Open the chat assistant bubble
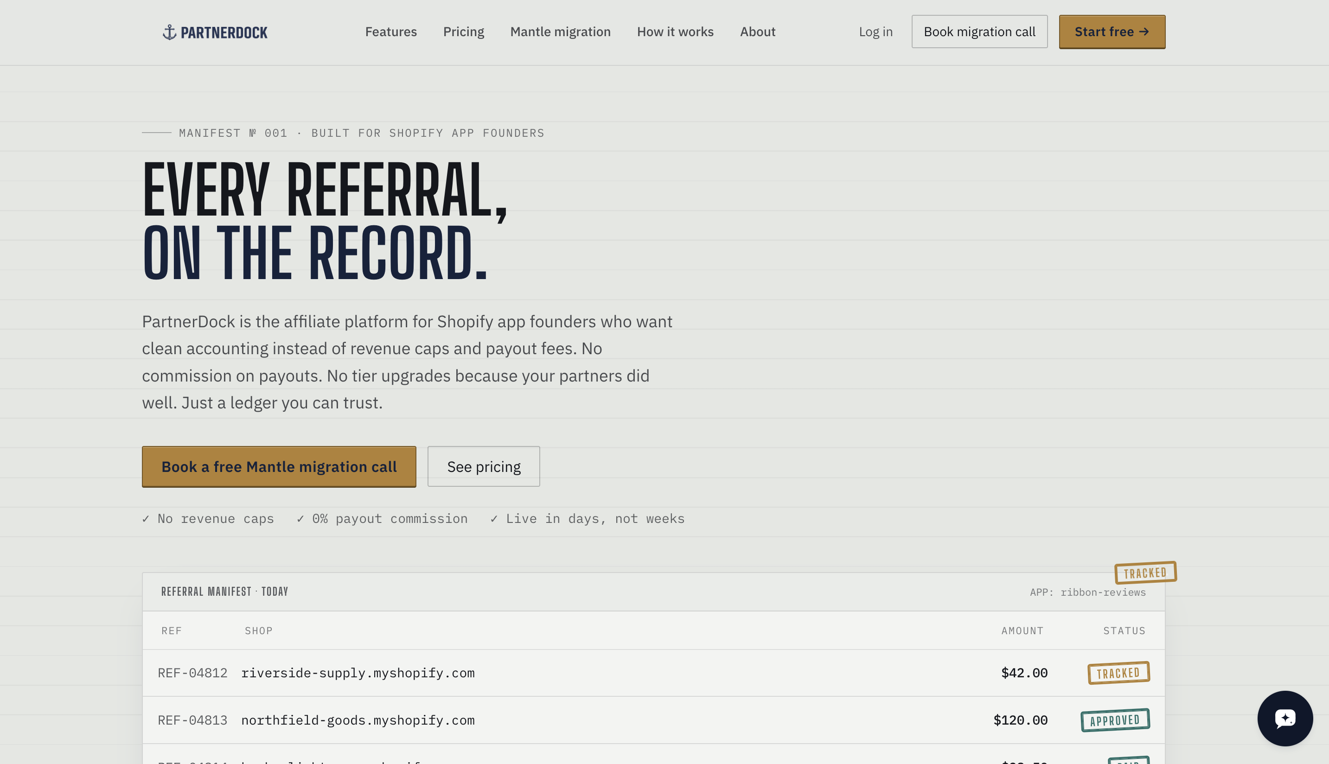Viewport: 1329px width, 764px height. coord(1285,718)
